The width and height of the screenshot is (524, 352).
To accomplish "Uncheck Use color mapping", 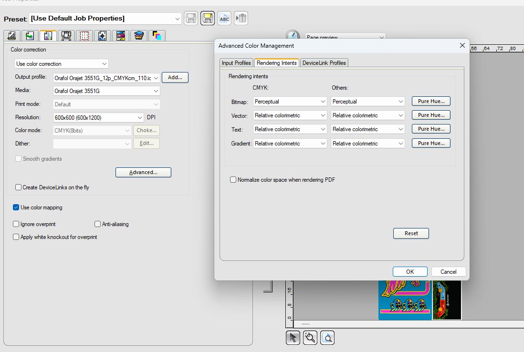I will click(x=16, y=207).
